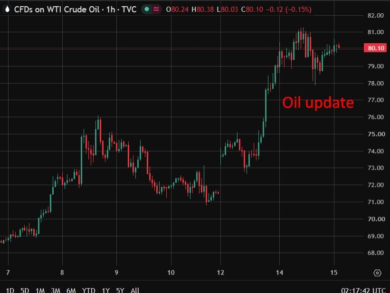This screenshot has height=293, width=390.
Task: Click the 80.10 current price label
Action: [x=375, y=48]
